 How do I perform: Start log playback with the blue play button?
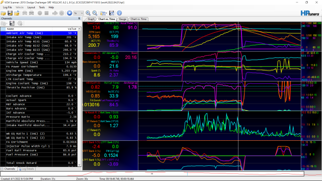[69, 13]
